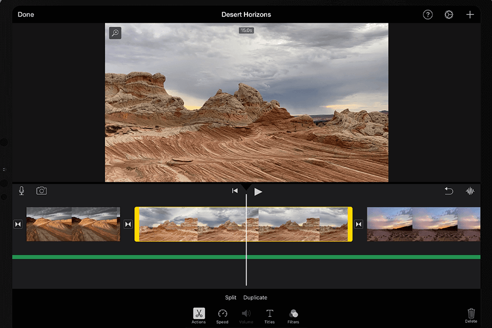Click the right yellow trim handle

tap(350, 224)
